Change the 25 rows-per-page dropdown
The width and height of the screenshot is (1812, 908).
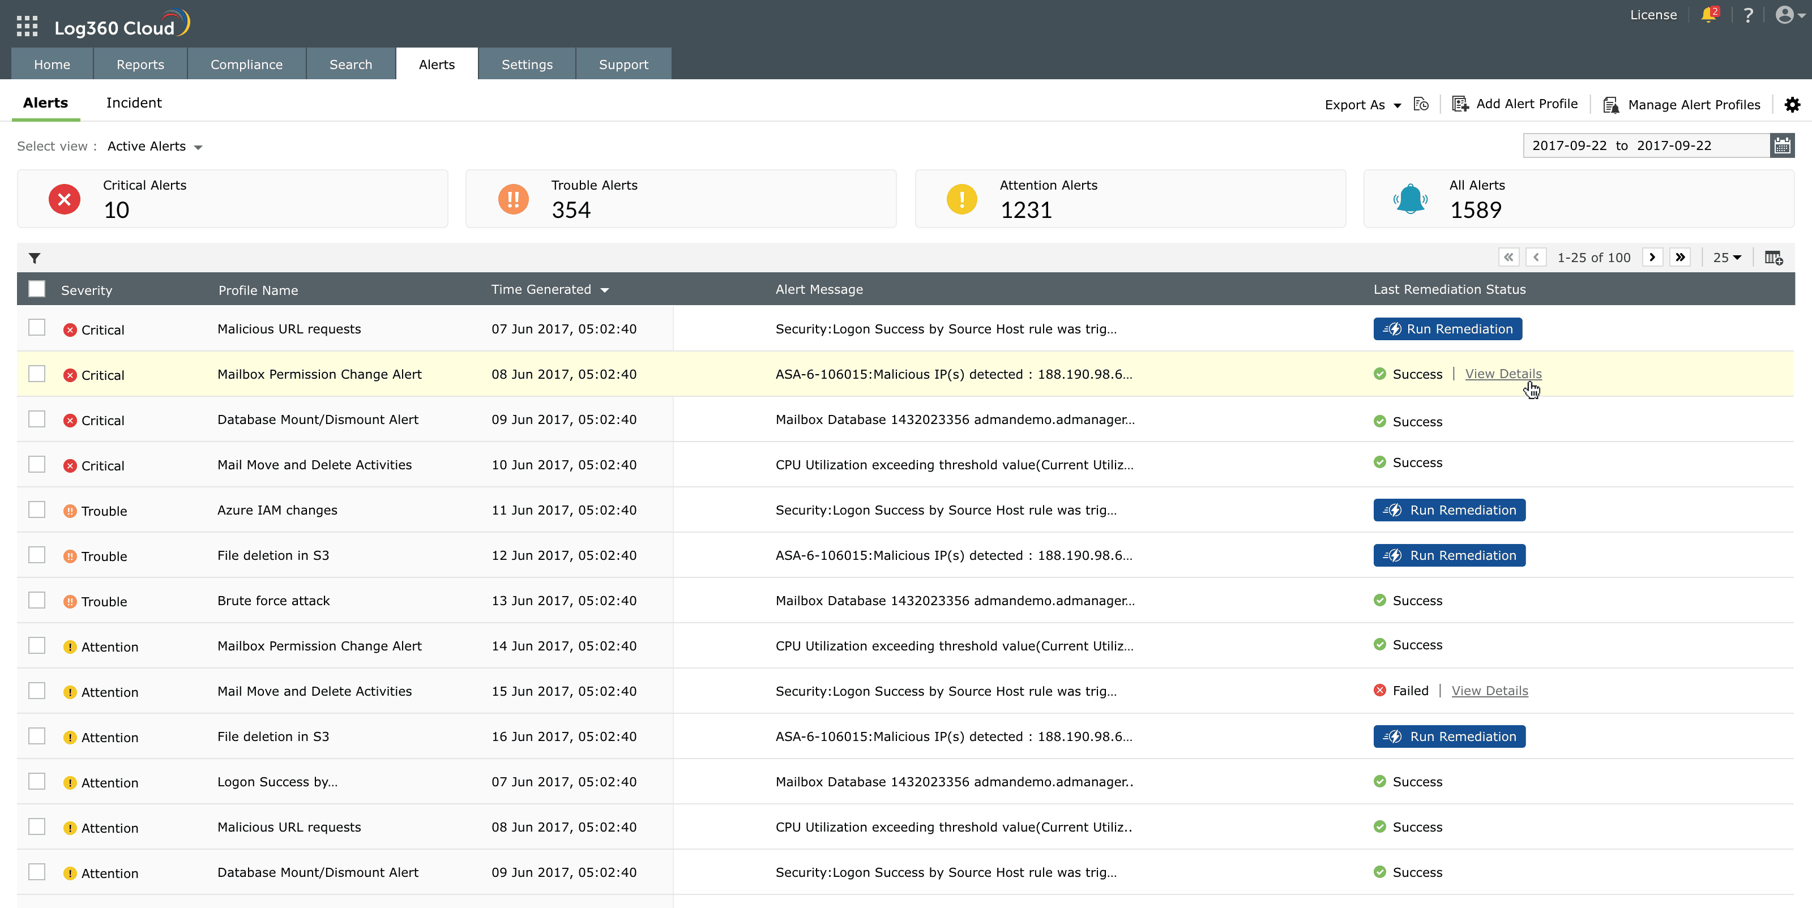tap(1727, 258)
